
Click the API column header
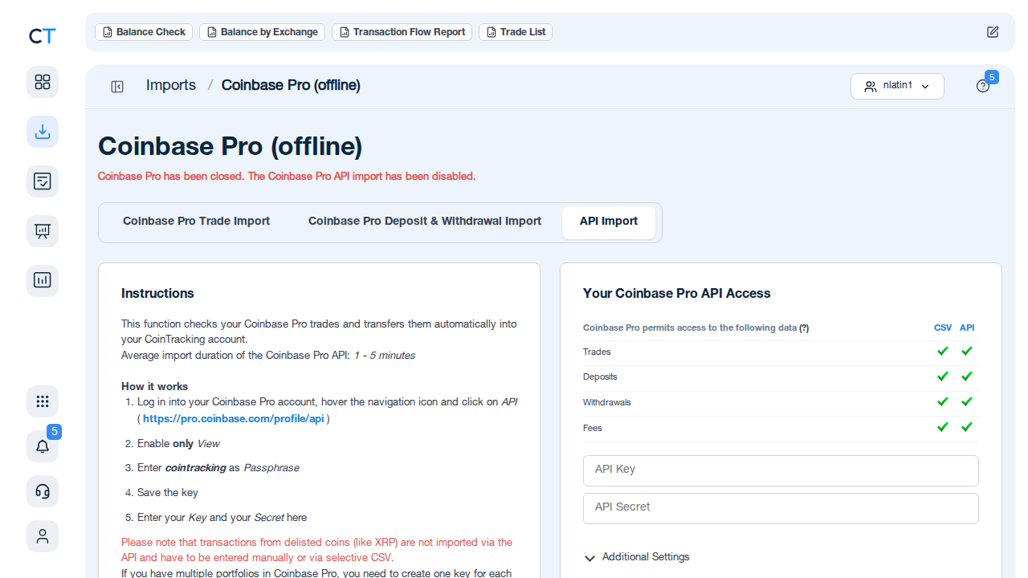point(967,328)
